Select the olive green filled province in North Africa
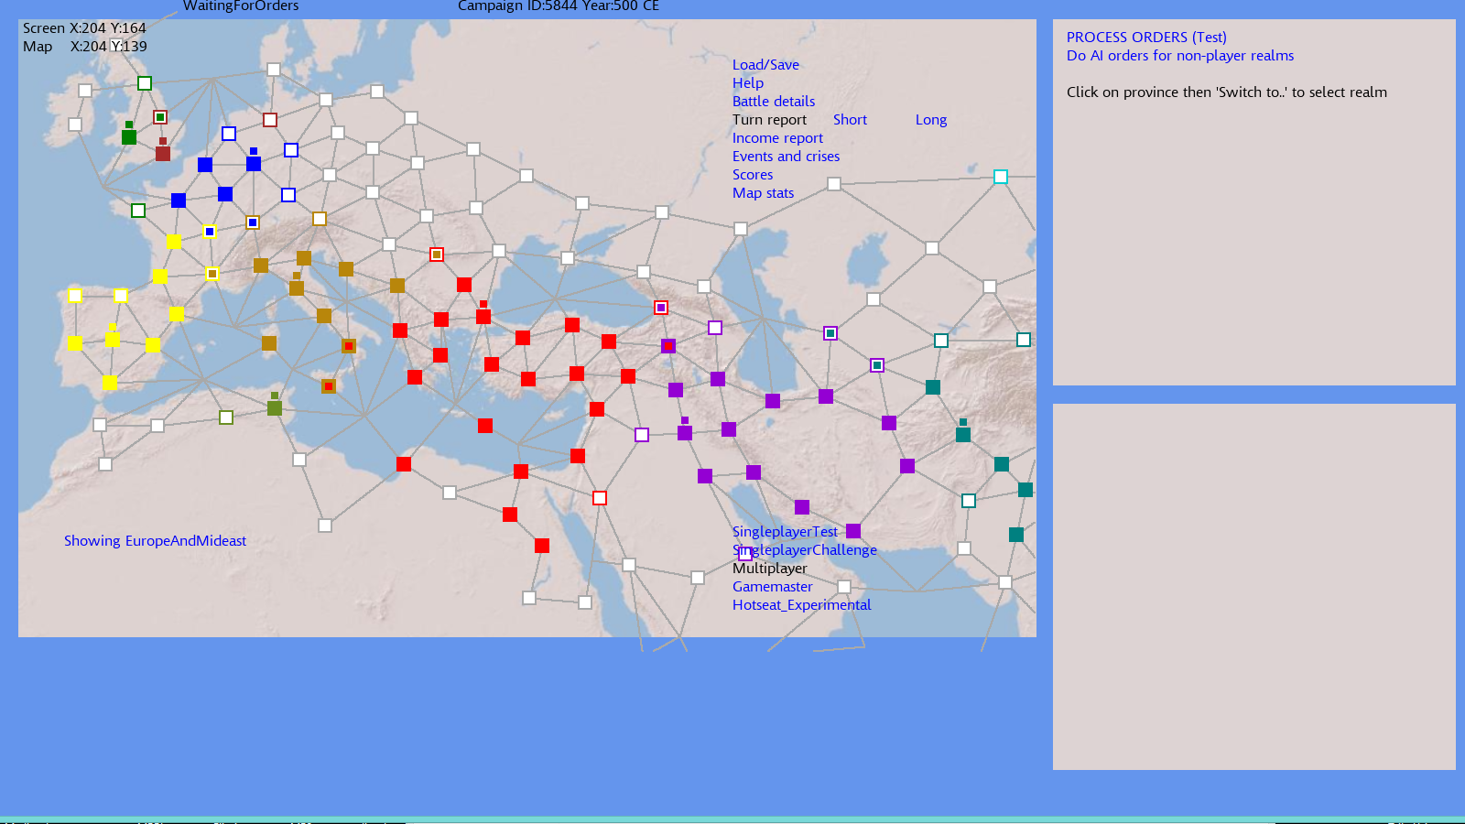The width and height of the screenshot is (1465, 824). (275, 408)
